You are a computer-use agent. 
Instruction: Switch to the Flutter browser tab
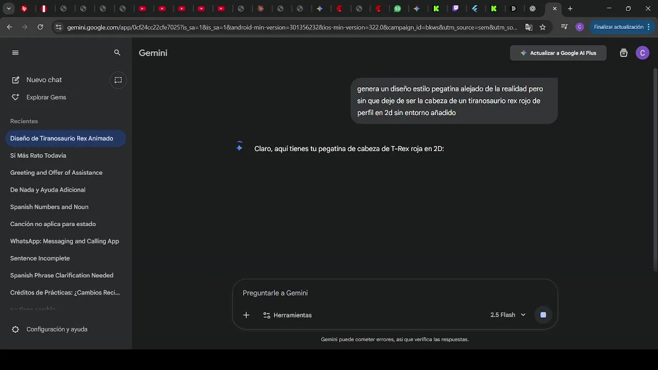(x=474, y=9)
